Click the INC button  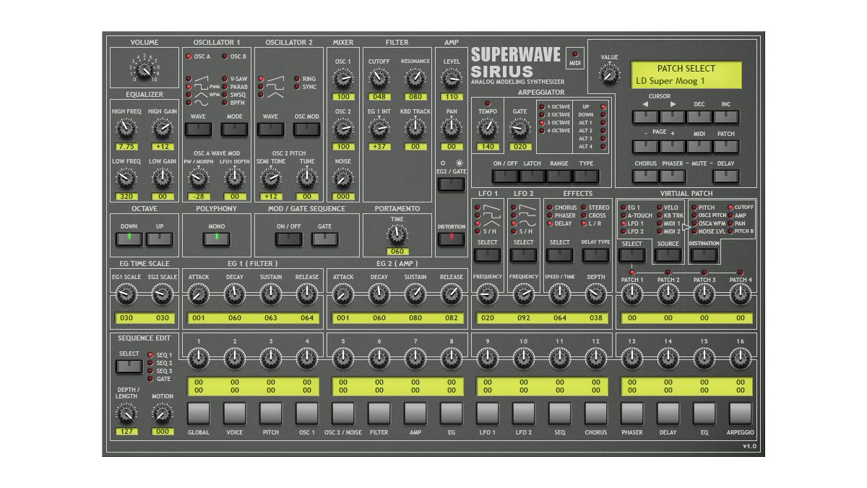pos(725,116)
